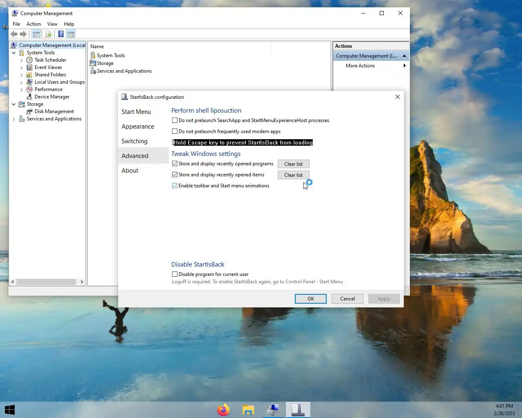Open the File menu
This screenshot has height=418, width=522.
click(16, 24)
